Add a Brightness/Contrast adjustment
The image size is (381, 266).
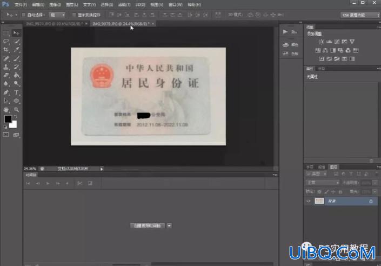322,42
